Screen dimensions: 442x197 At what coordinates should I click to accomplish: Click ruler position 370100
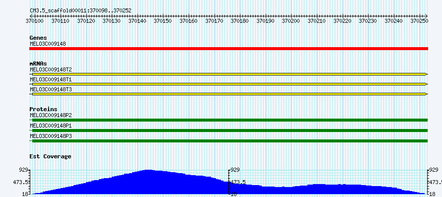35,21
